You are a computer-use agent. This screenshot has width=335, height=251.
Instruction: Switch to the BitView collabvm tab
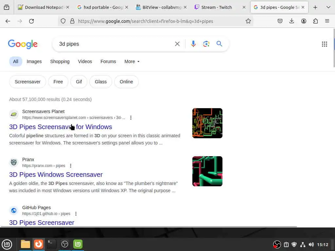(x=161, y=8)
